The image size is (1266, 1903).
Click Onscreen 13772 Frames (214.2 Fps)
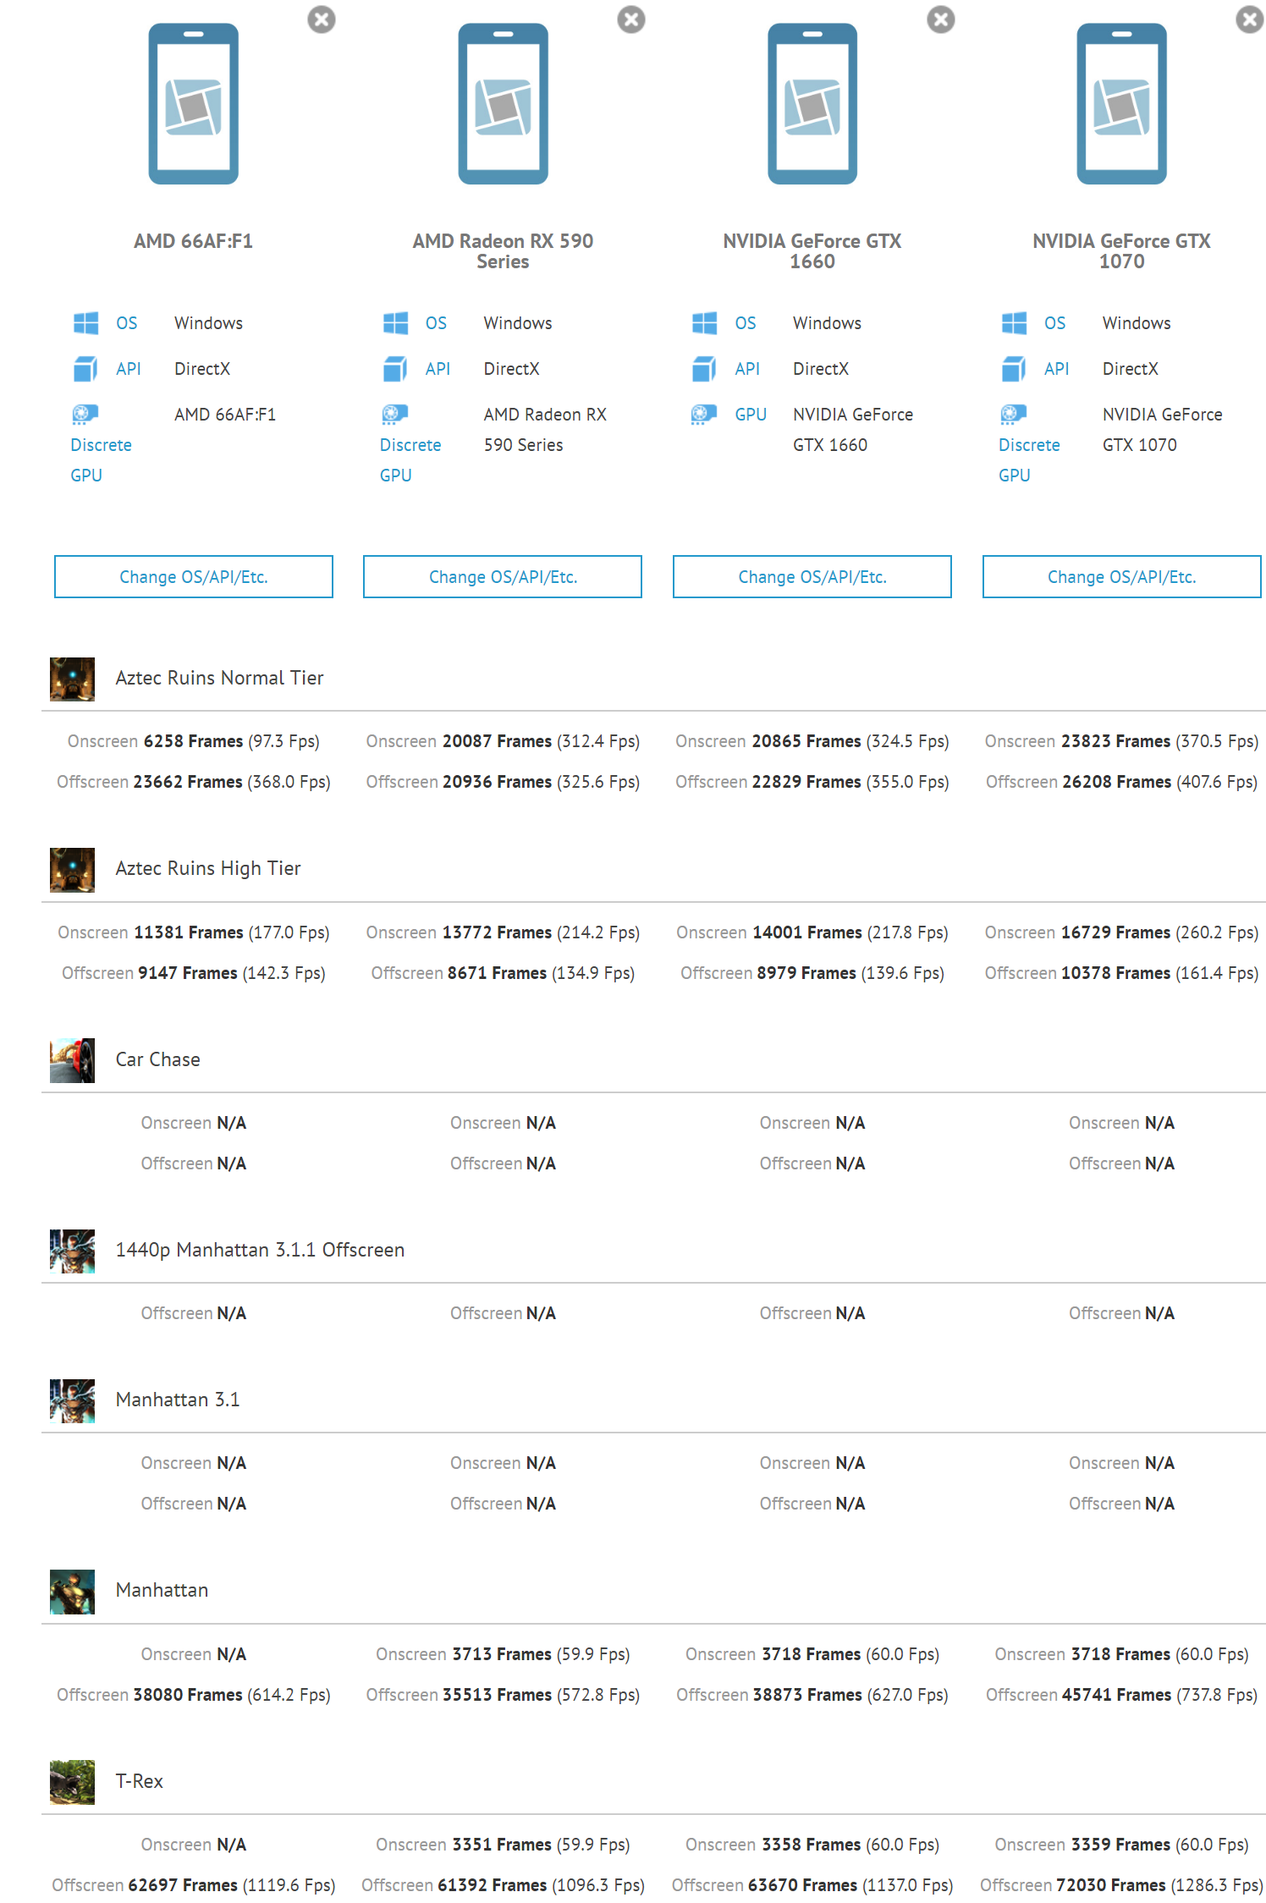click(503, 932)
